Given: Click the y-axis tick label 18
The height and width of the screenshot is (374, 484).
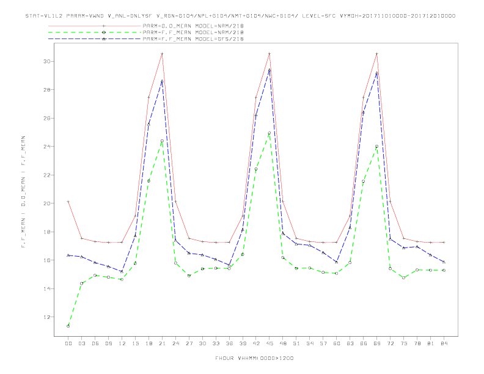Looking at the screenshot, I should (46, 232).
